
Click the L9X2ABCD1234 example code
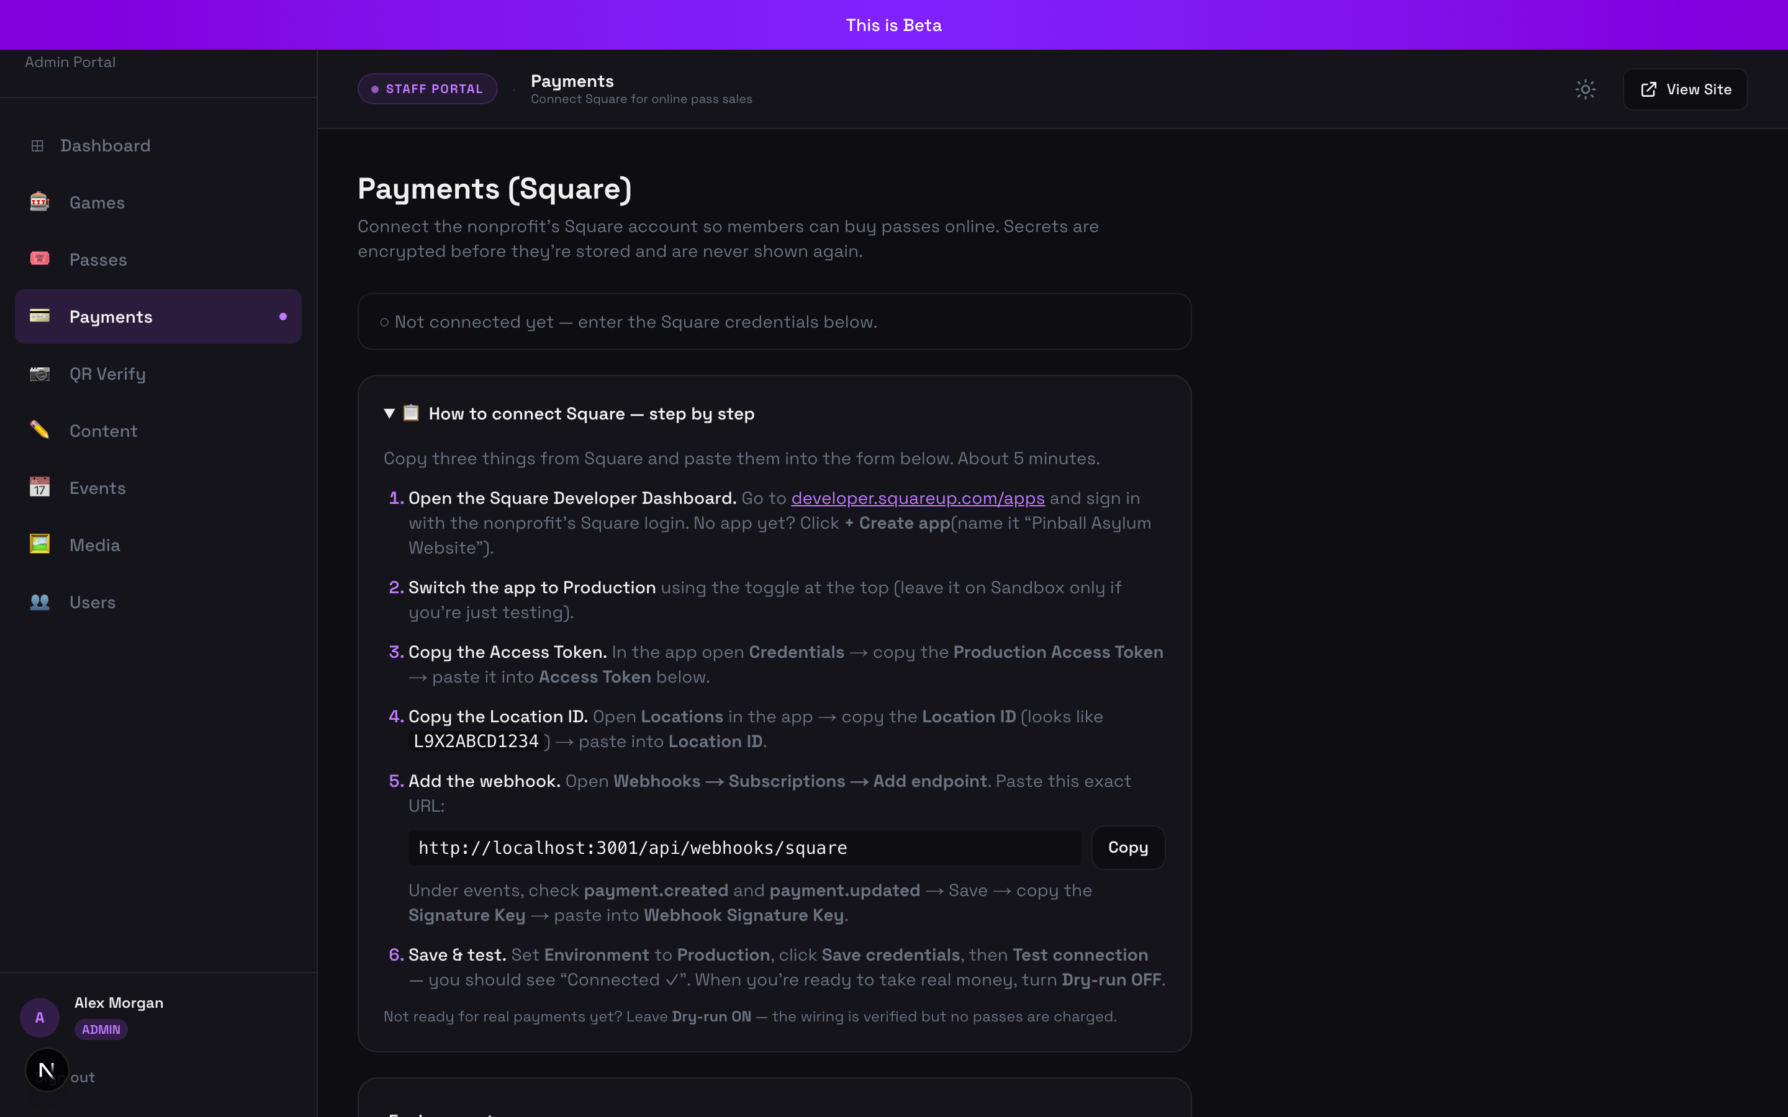pyautogui.click(x=477, y=741)
